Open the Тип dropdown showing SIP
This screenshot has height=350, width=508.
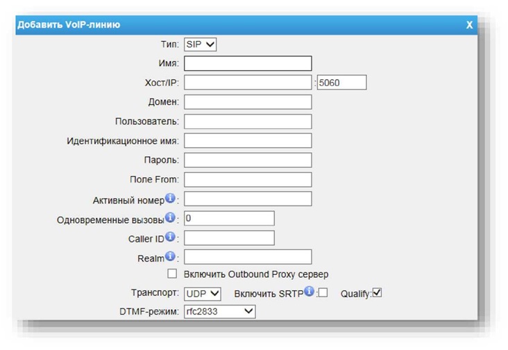tap(201, 44)
